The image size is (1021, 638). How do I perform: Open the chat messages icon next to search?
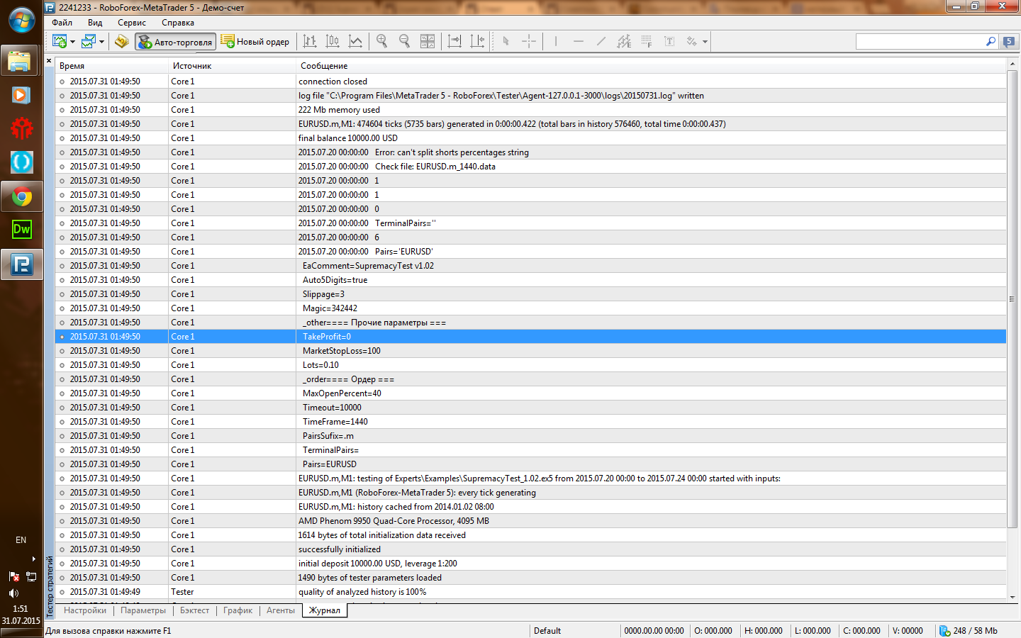(1009, 42)
